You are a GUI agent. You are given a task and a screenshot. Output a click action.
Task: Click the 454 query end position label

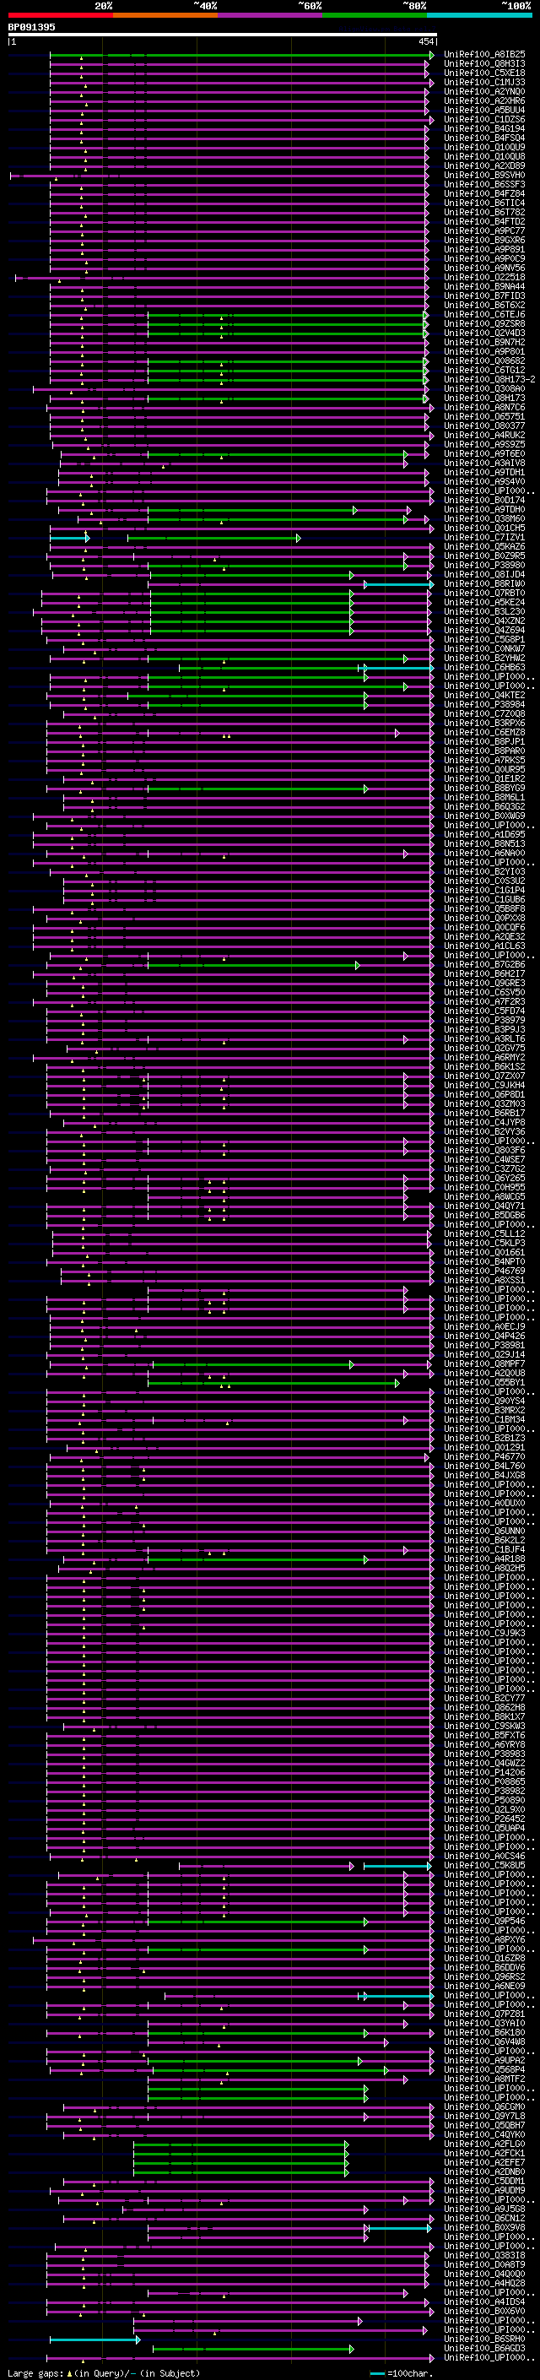tap(425, 41)
